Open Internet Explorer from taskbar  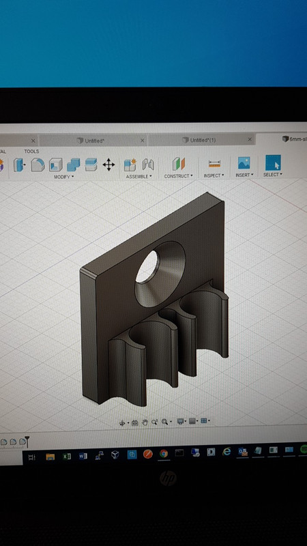click(x=226, y=452)
